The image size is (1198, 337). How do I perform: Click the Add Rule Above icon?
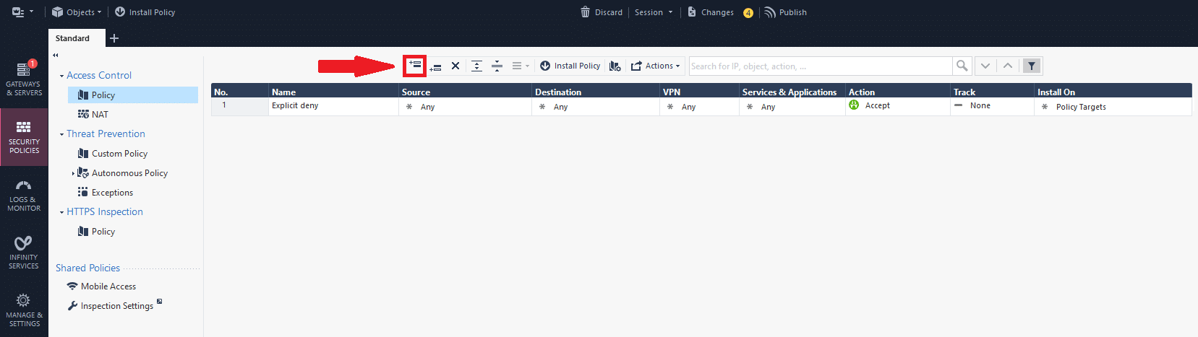point(414,66)
